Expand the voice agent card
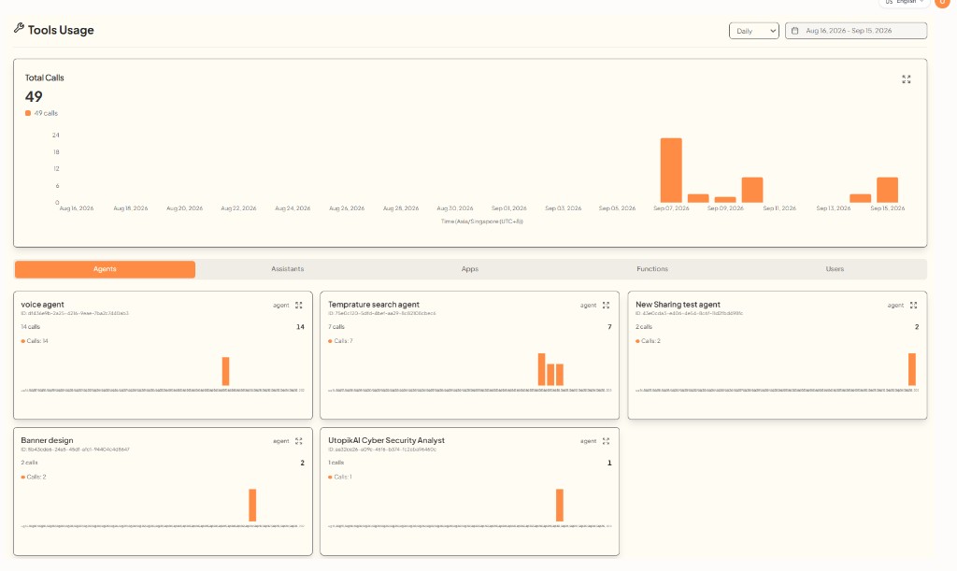The width and height of the screenshot is (957, 571). pyautogui.click(x=299, y=305)
